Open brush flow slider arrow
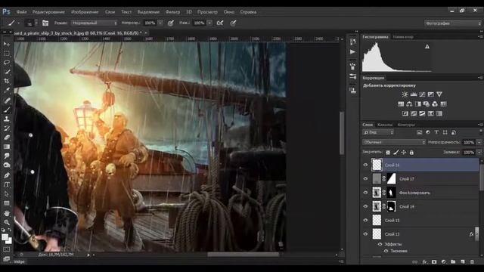484x272 pixels. pyautogui.click(x=209, y=23)
